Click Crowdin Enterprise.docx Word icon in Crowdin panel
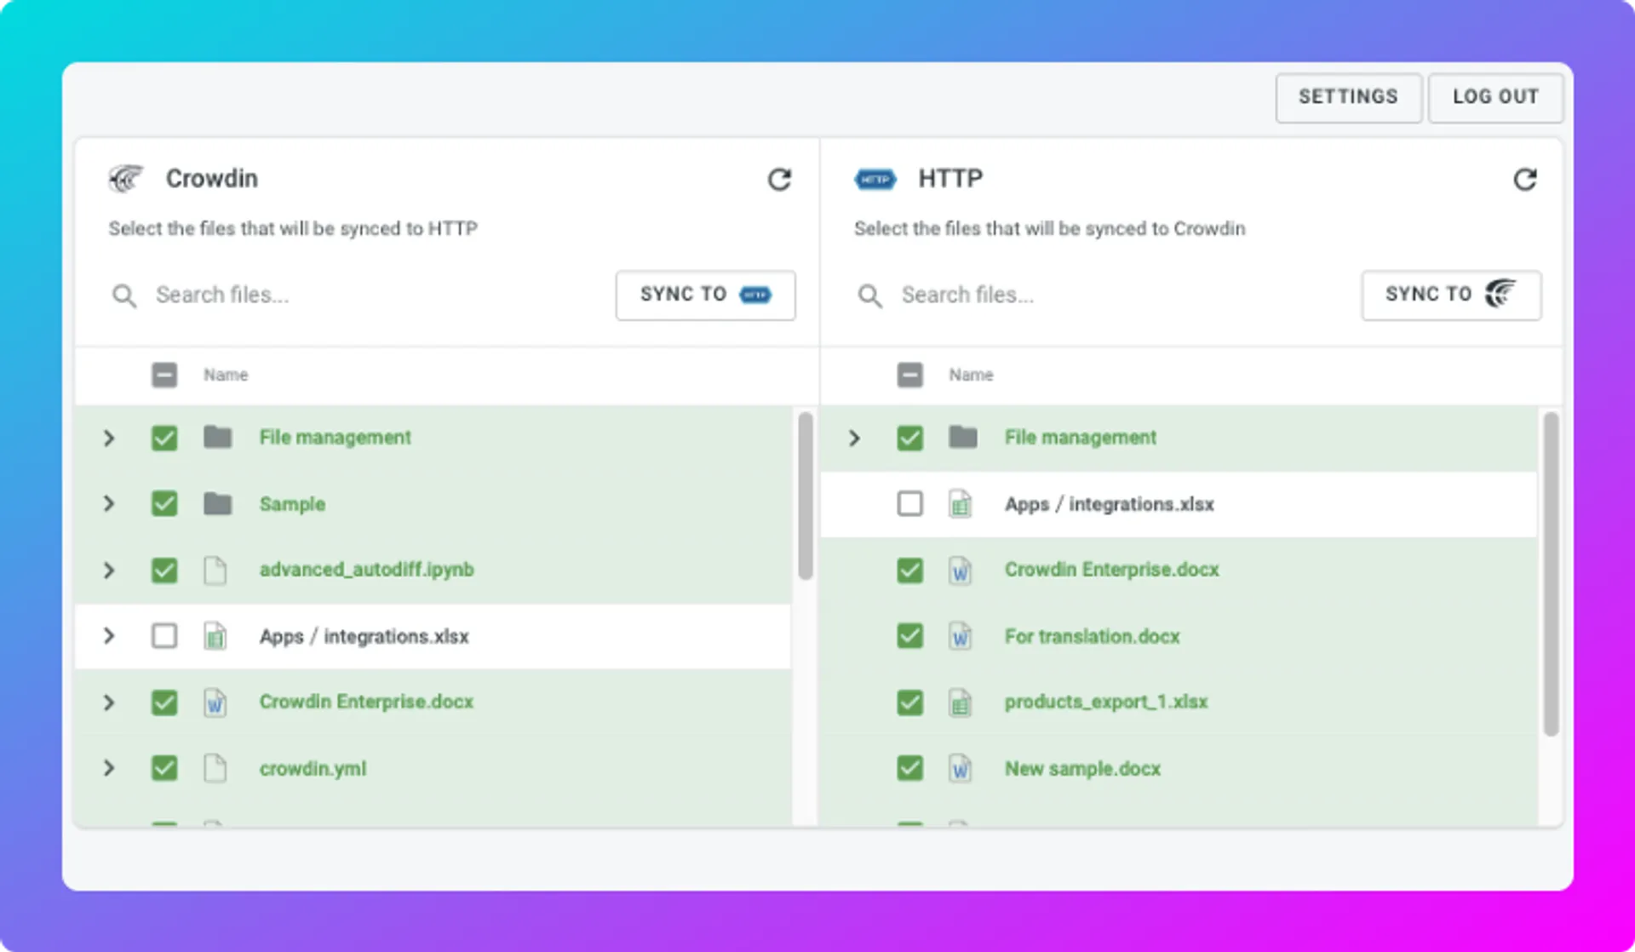 [215, 703]
